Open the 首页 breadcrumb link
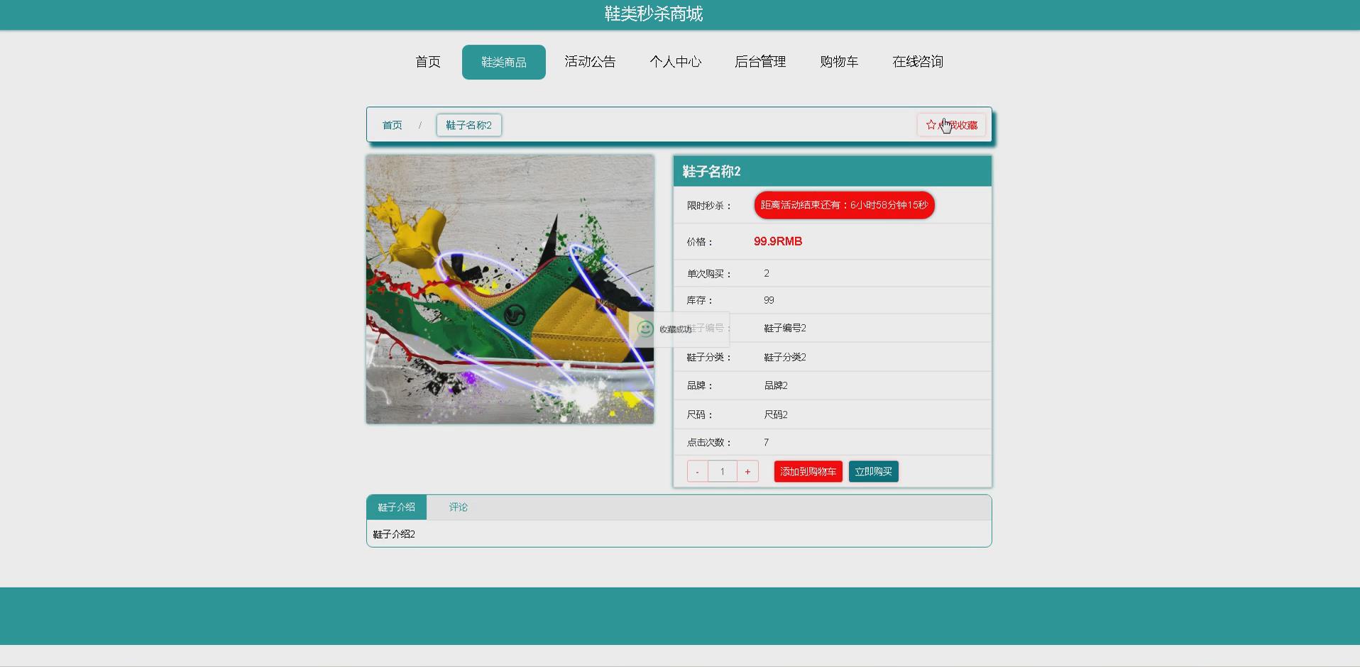This screenshot has width=1360, height=667. tap(392, 125)
